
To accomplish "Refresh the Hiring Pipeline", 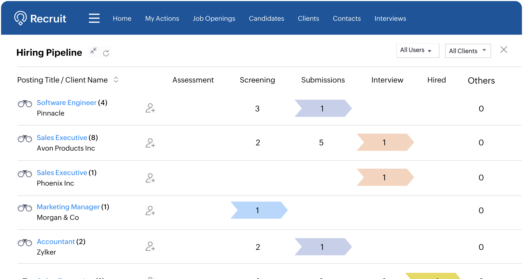I will pyautogui.click(x=106, y=53).
